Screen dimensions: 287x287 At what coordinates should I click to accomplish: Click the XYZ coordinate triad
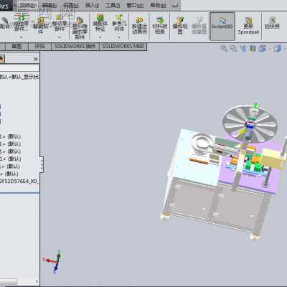tap(52, 262)
